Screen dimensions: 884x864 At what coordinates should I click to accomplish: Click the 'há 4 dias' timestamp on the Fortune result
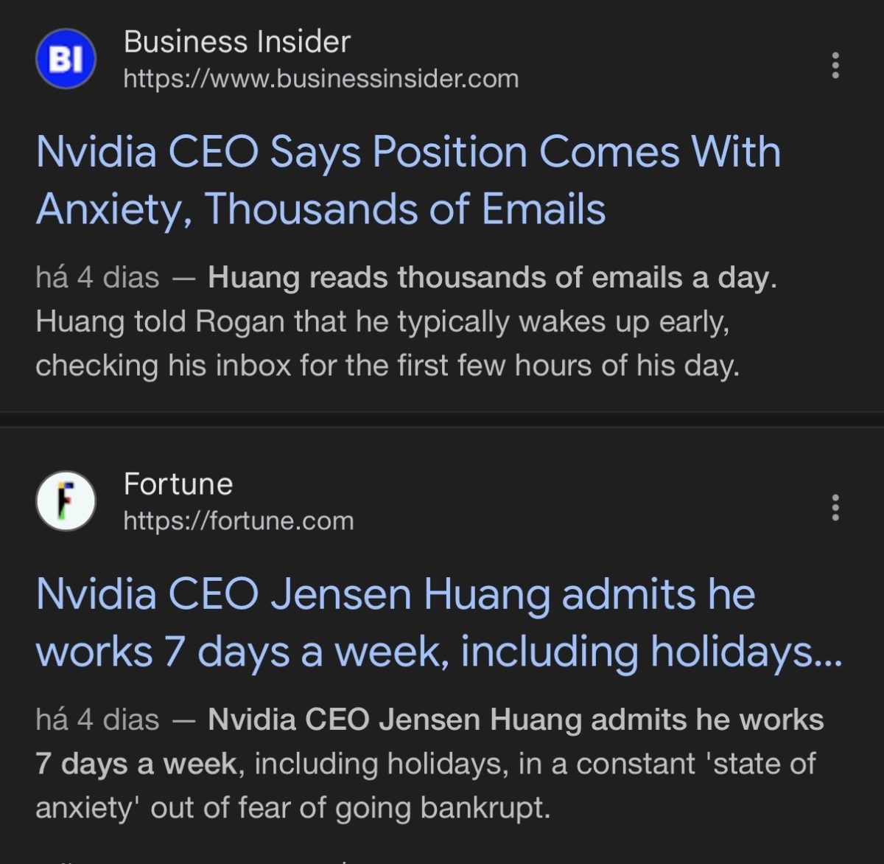pos(97,720)
